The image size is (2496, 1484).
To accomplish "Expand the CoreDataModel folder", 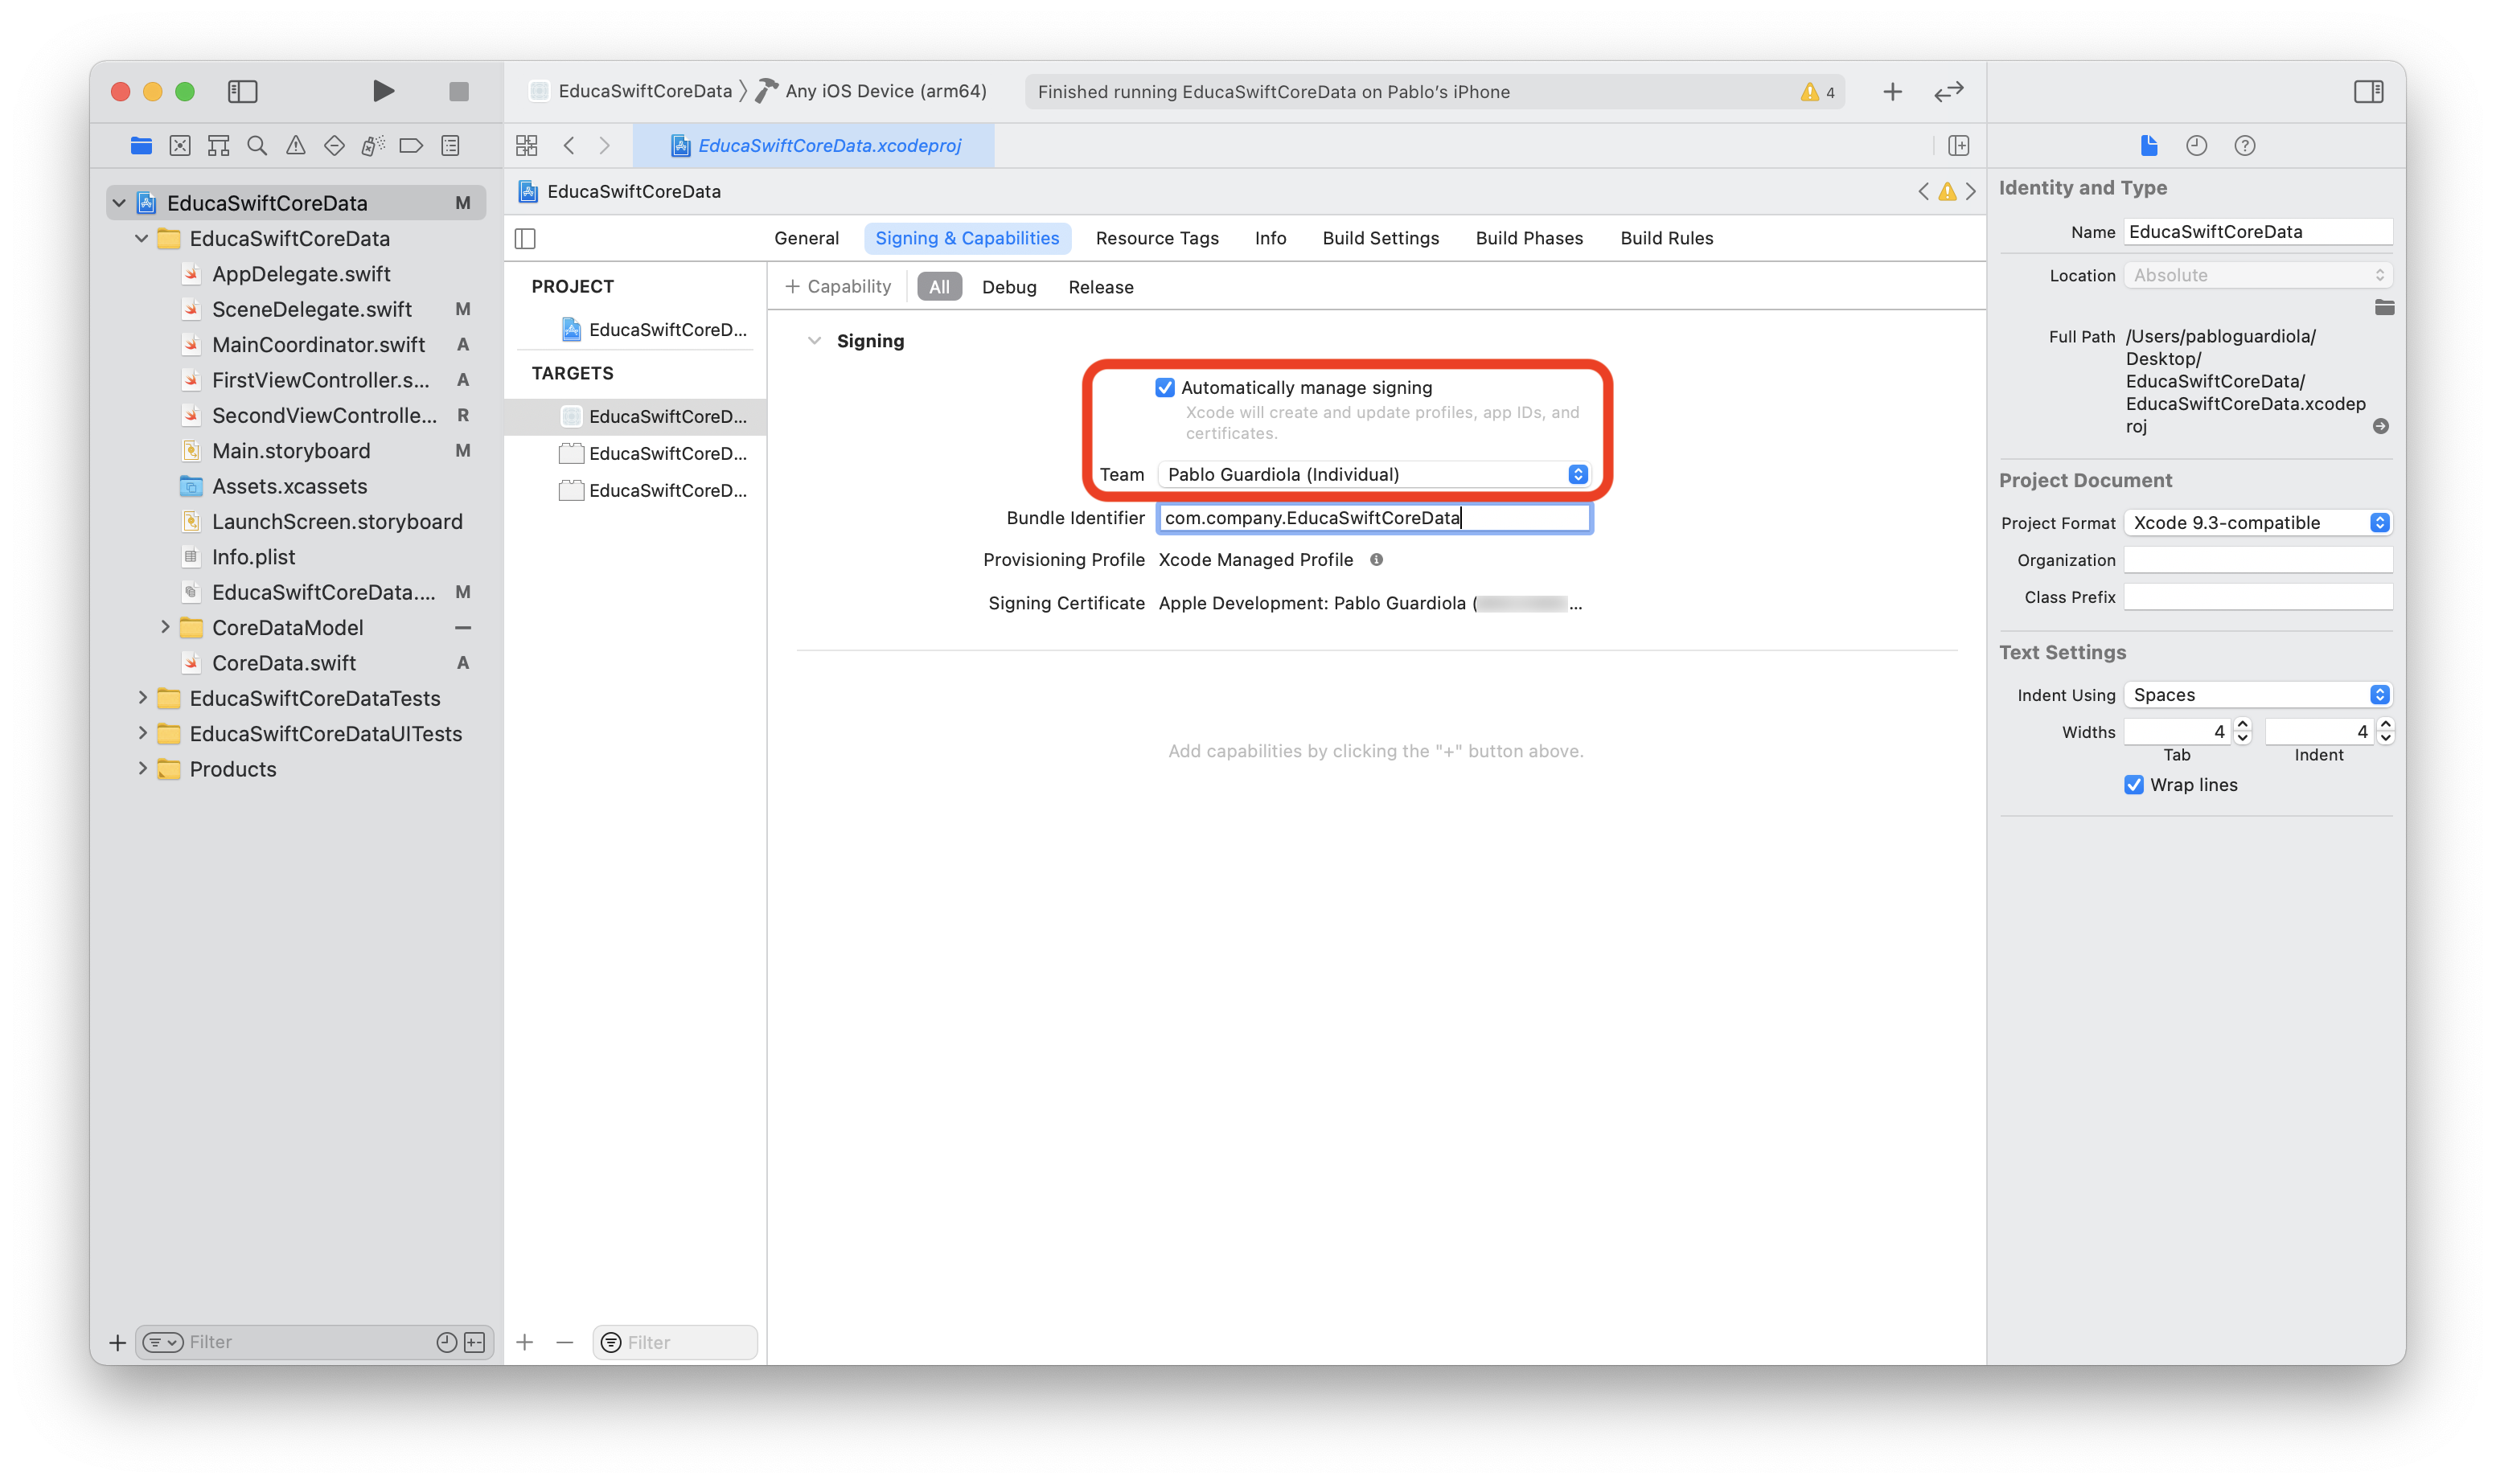I will click(165, 628).
